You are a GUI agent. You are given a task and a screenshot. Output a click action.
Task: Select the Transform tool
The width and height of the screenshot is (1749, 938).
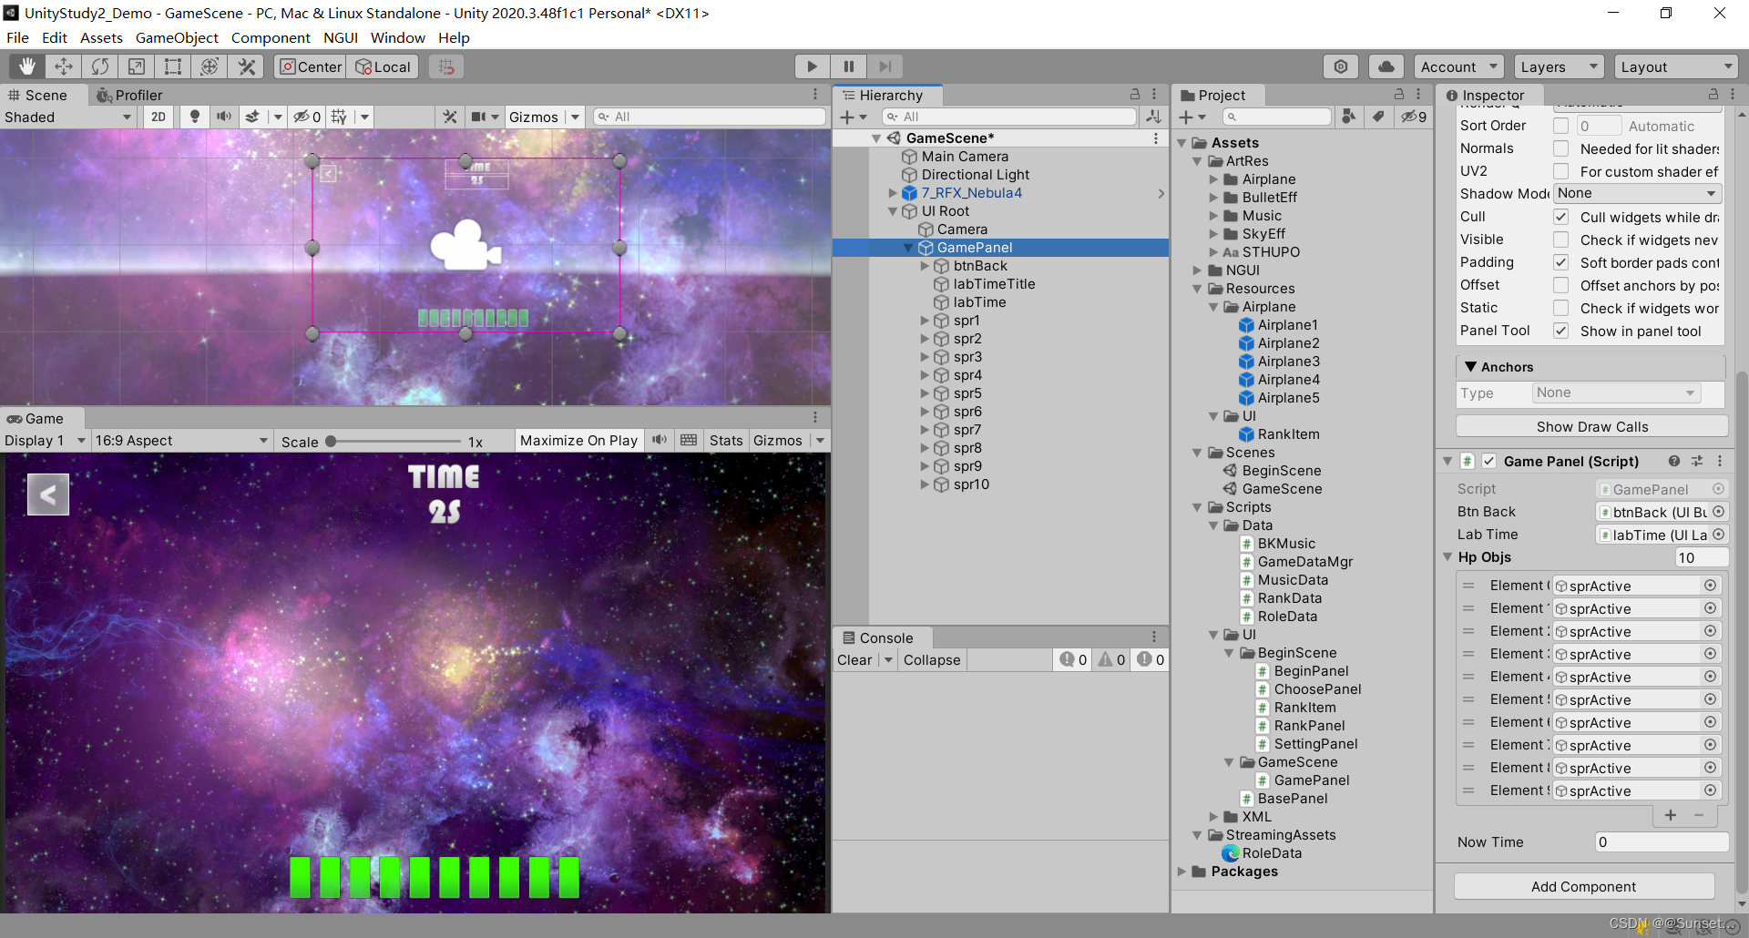tap(210, 66)
